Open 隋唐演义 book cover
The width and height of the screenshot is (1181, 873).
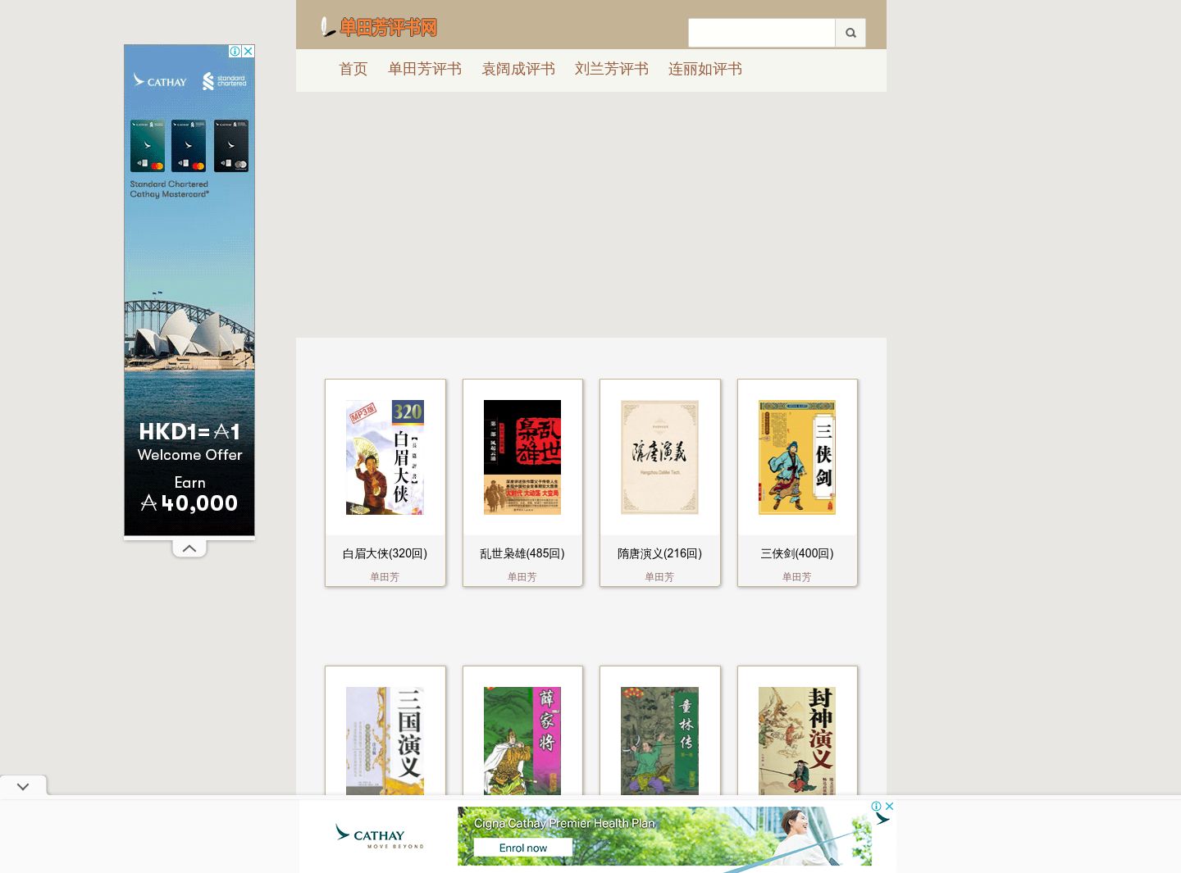(659, 457)
